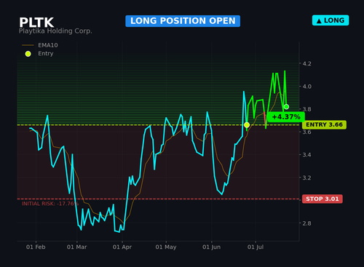Click the Entry legend label

tap(46, 54)
